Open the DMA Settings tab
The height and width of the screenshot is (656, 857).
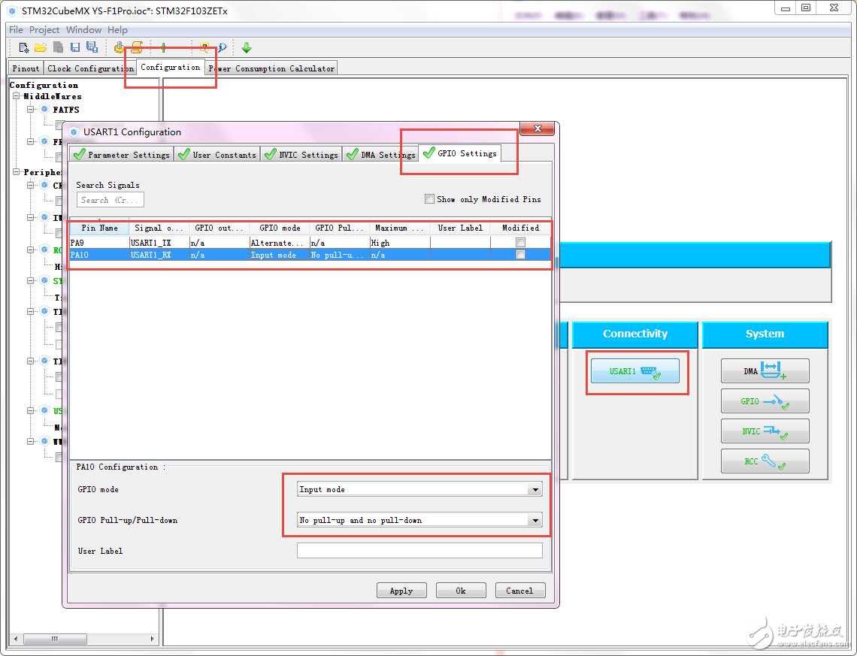pyautogui.click(x=381, y=155)
